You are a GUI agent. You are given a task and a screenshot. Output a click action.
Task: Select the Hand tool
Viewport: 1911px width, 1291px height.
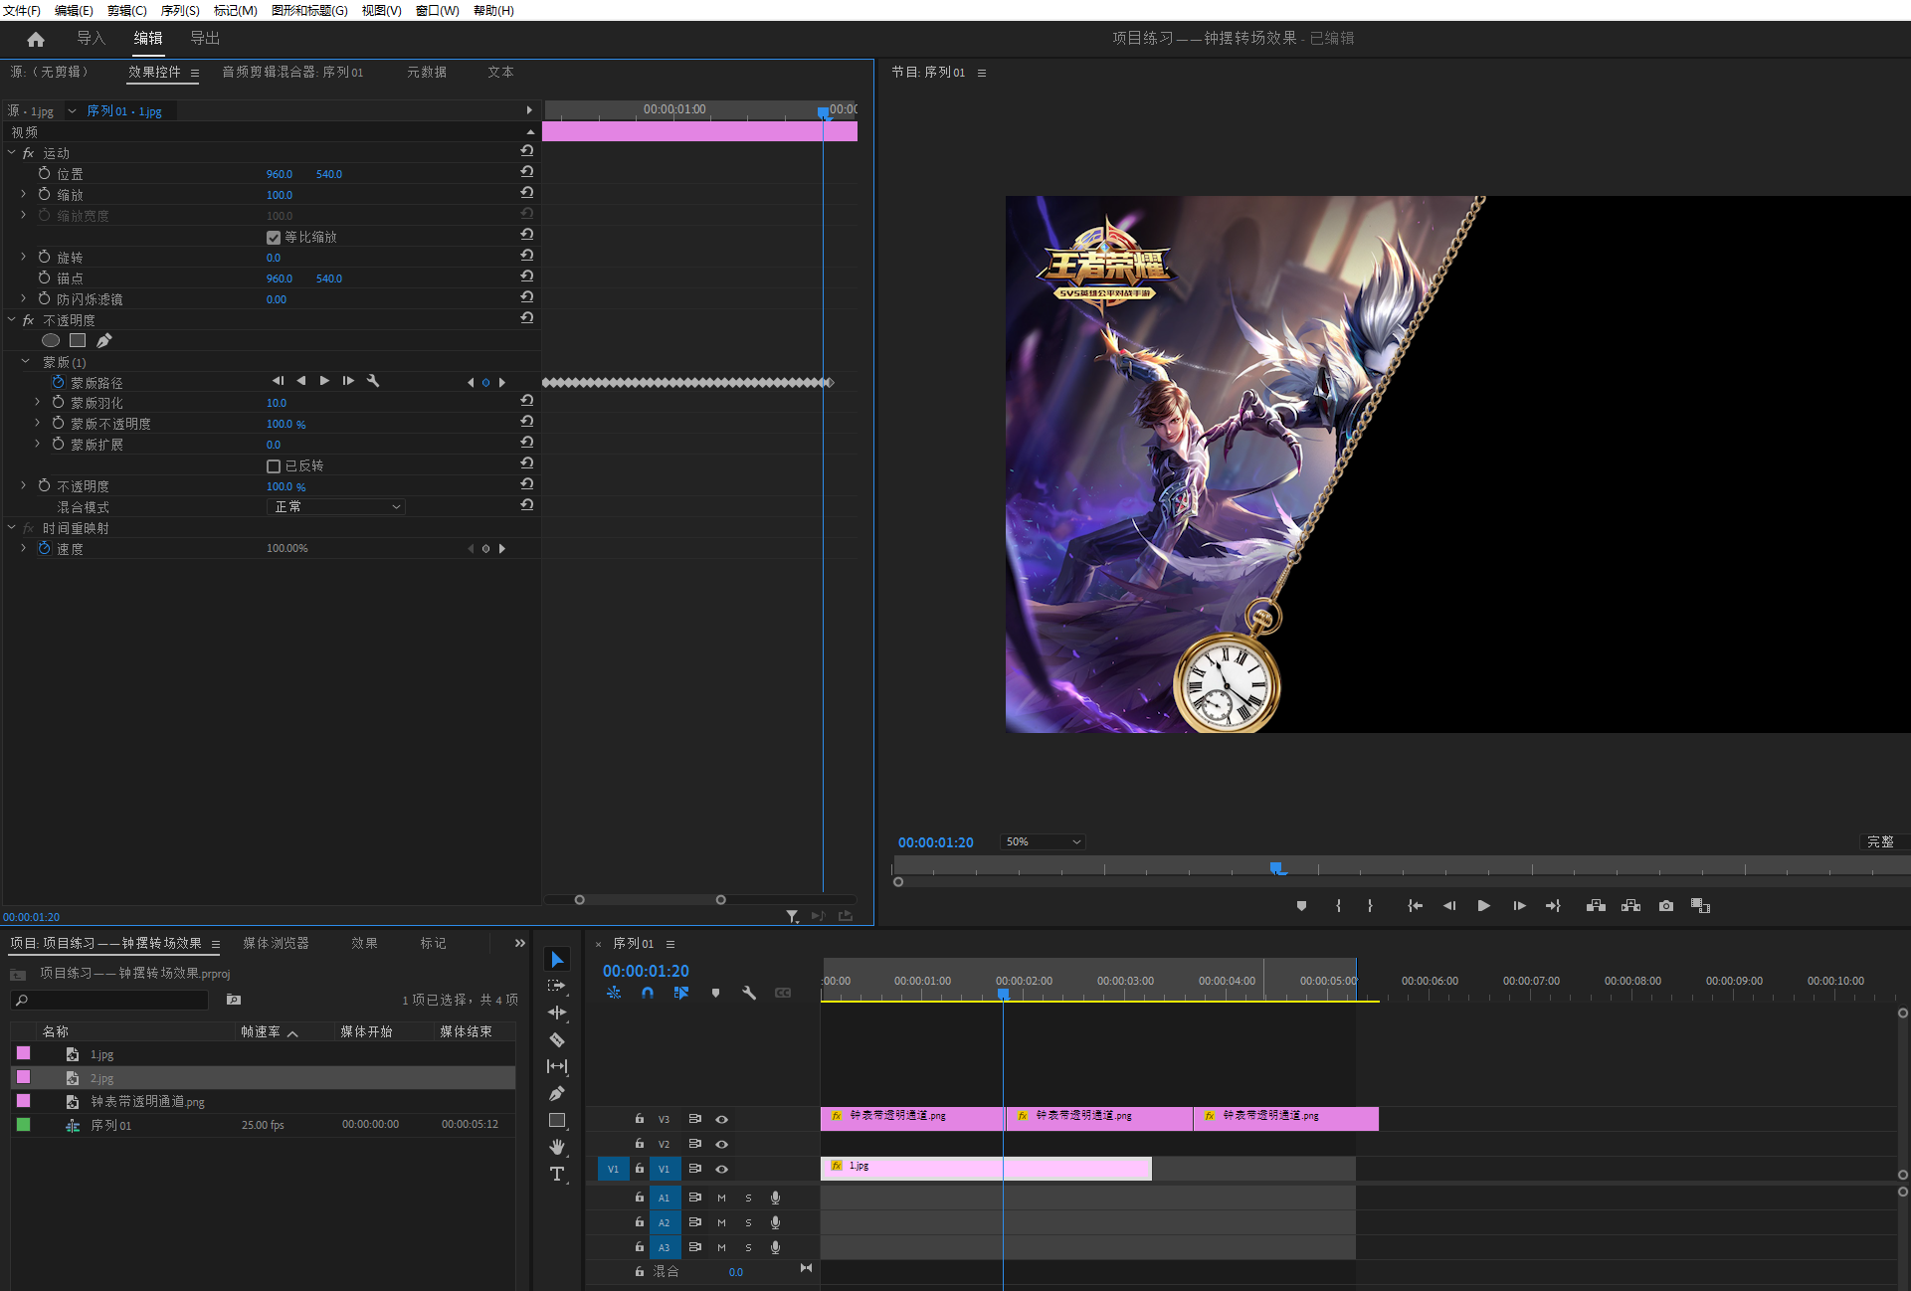point(557,1147)
